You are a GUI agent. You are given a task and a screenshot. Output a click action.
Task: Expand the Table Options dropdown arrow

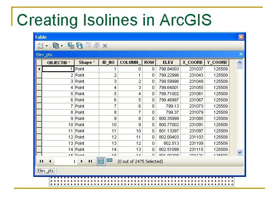click(46, 46)
